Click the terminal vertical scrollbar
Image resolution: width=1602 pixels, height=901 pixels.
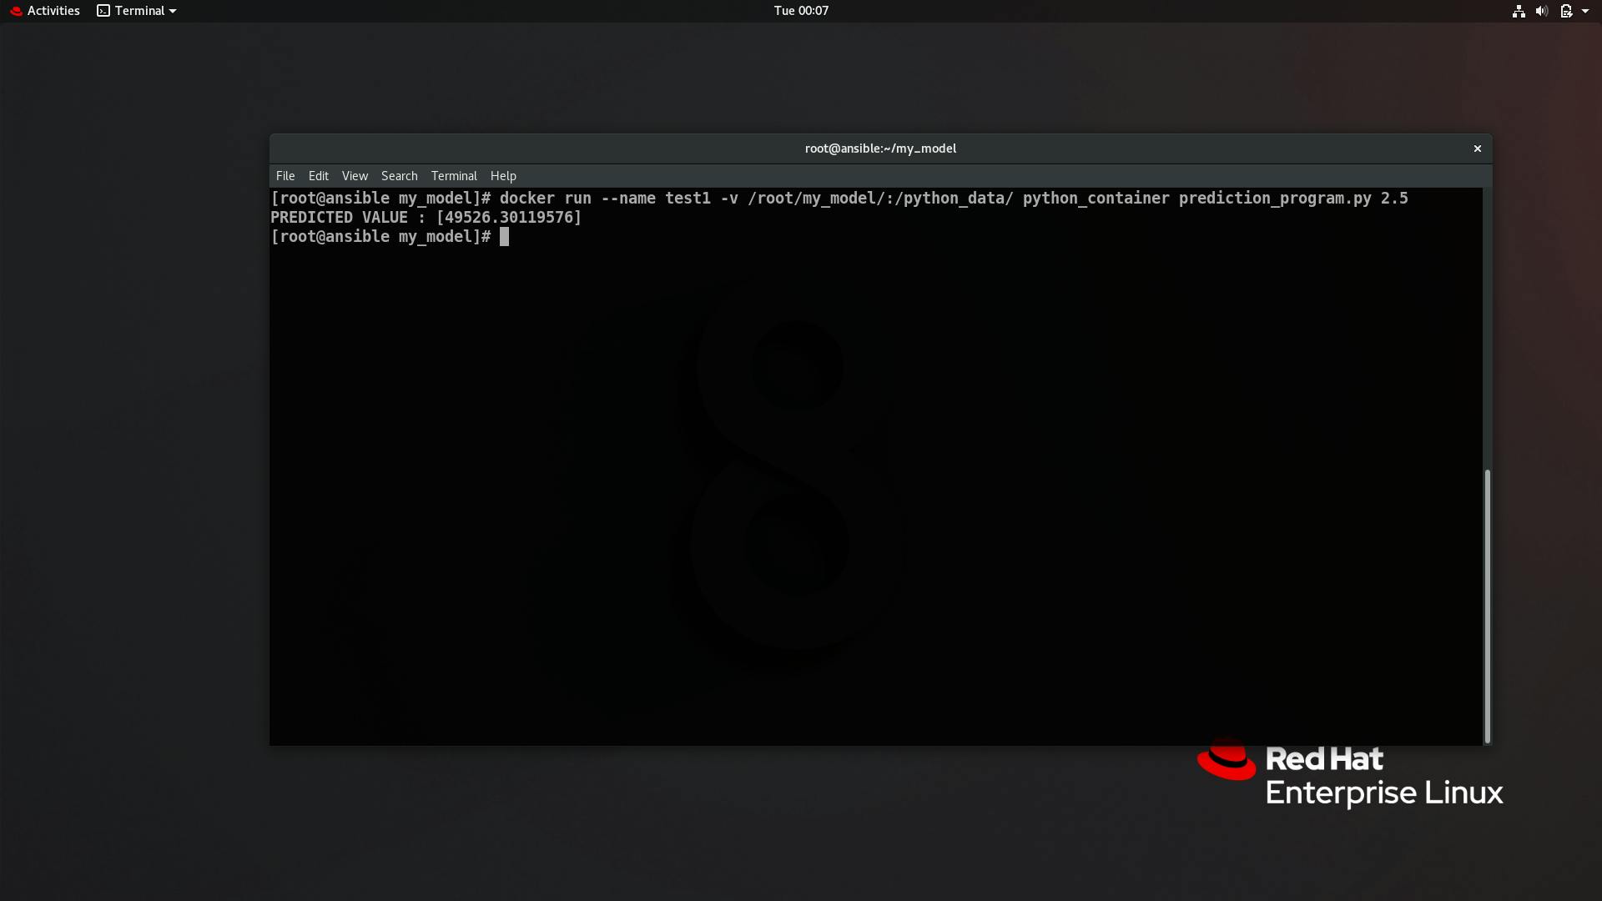1487,606
